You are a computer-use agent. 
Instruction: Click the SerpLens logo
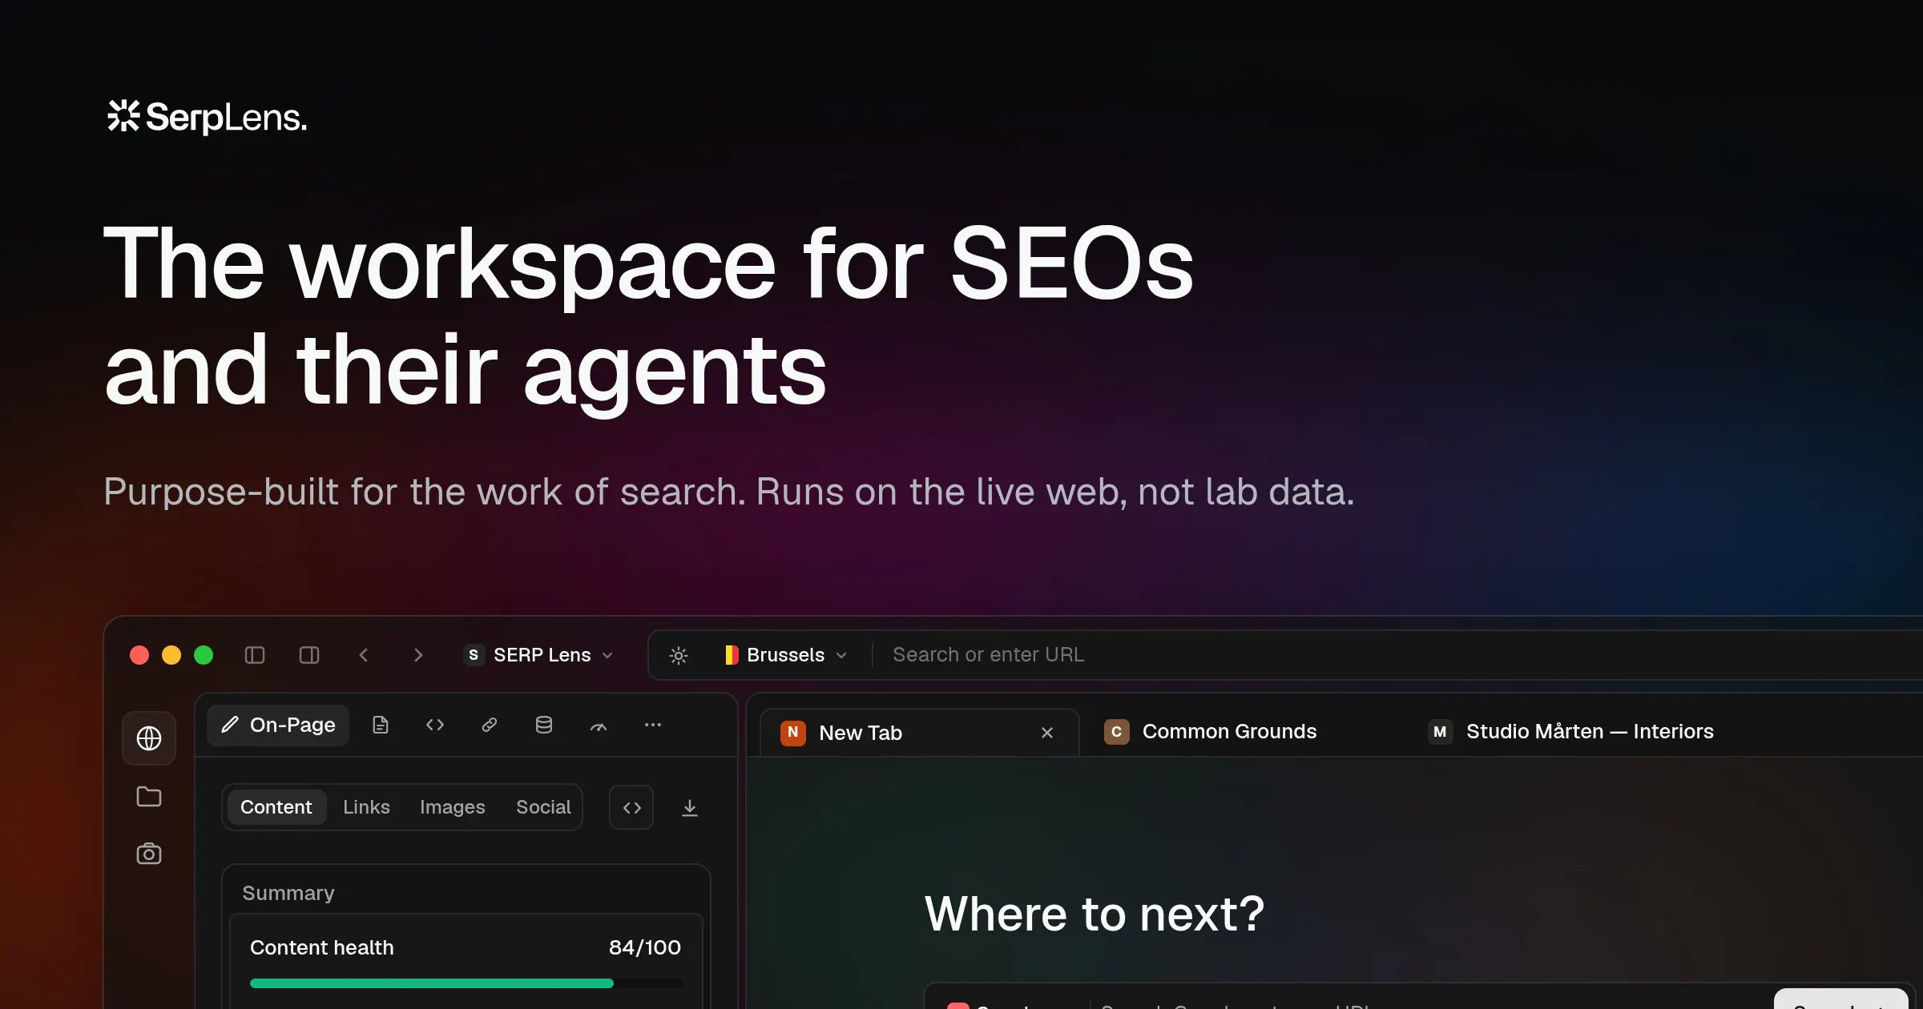207,117
